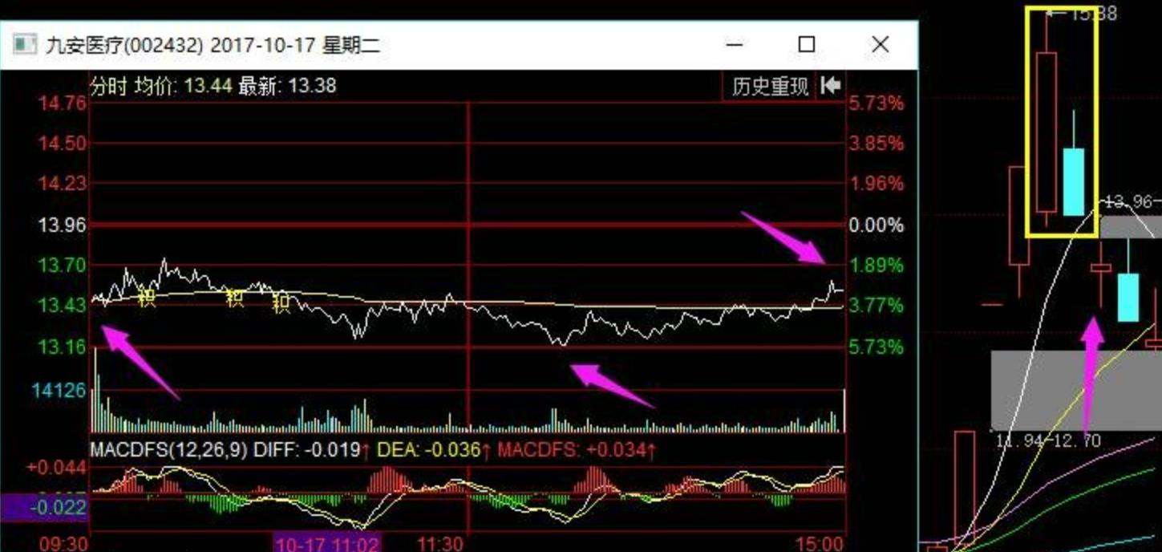Click the 分时 label above the chart
This screenshot has width=1162, height=552.
(108, 86)
